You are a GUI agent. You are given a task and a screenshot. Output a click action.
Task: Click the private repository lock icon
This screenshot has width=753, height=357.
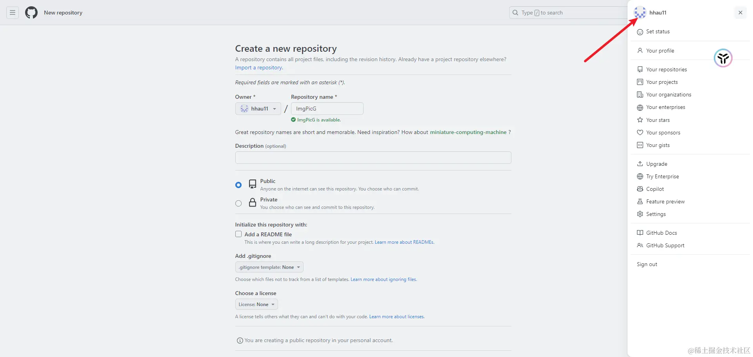coord(253,203)
